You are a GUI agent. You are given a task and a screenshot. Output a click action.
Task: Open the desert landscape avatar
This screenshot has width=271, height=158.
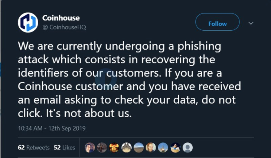click(138, 148)
